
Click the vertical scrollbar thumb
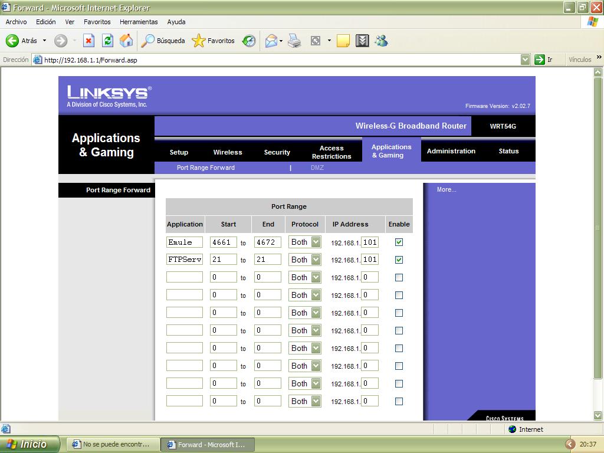(x=598, y=227)
